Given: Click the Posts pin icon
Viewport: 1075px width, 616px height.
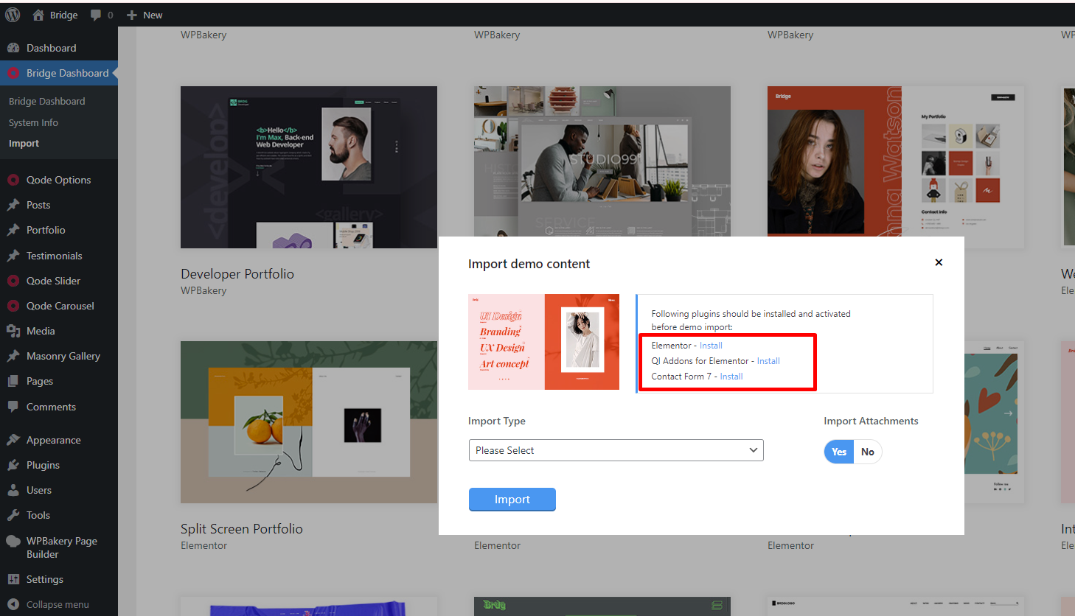Looking at the screenshot, I should [x=13, y=205].
